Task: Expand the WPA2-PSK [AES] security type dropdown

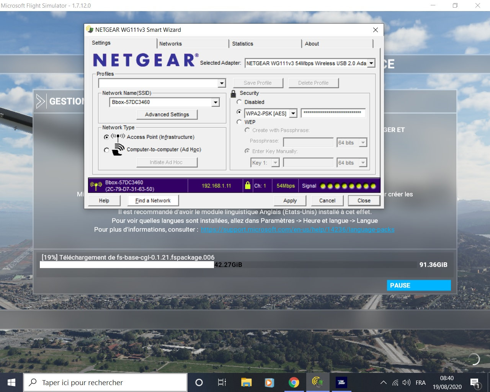Action: [x=293, y=113]
